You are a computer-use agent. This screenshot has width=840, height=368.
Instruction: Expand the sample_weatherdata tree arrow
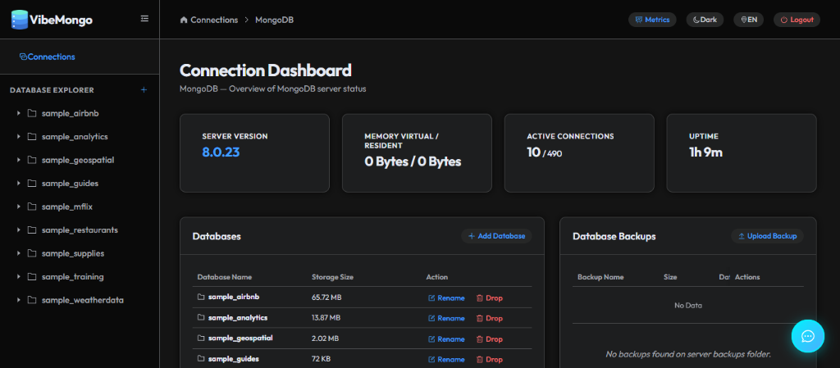(18, 300)
